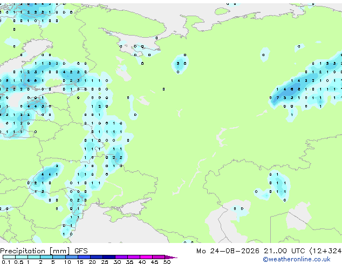Click the 0.5–1 mm legend color swatch

pyautogui.click(x=22, y=257)
